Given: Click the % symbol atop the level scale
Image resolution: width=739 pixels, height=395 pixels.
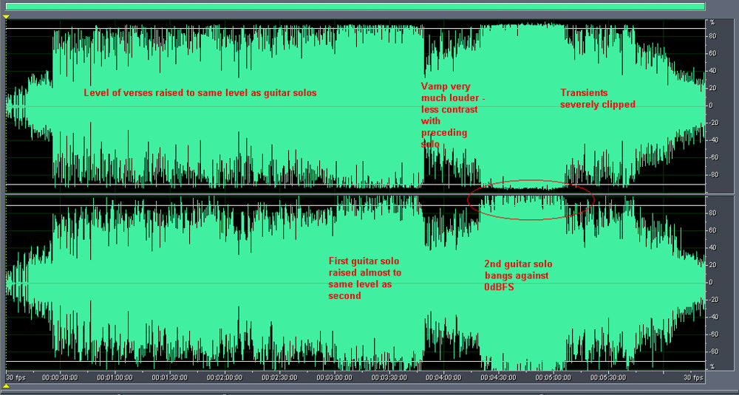Looking at the screenshot, I should tap(712, 23).
